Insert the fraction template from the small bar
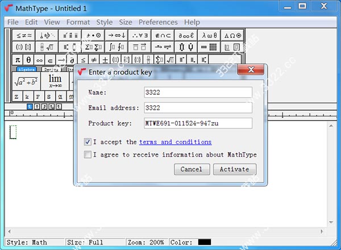Image resolution: width=341 pixels, height=250 pixels. tap(148, 60)
